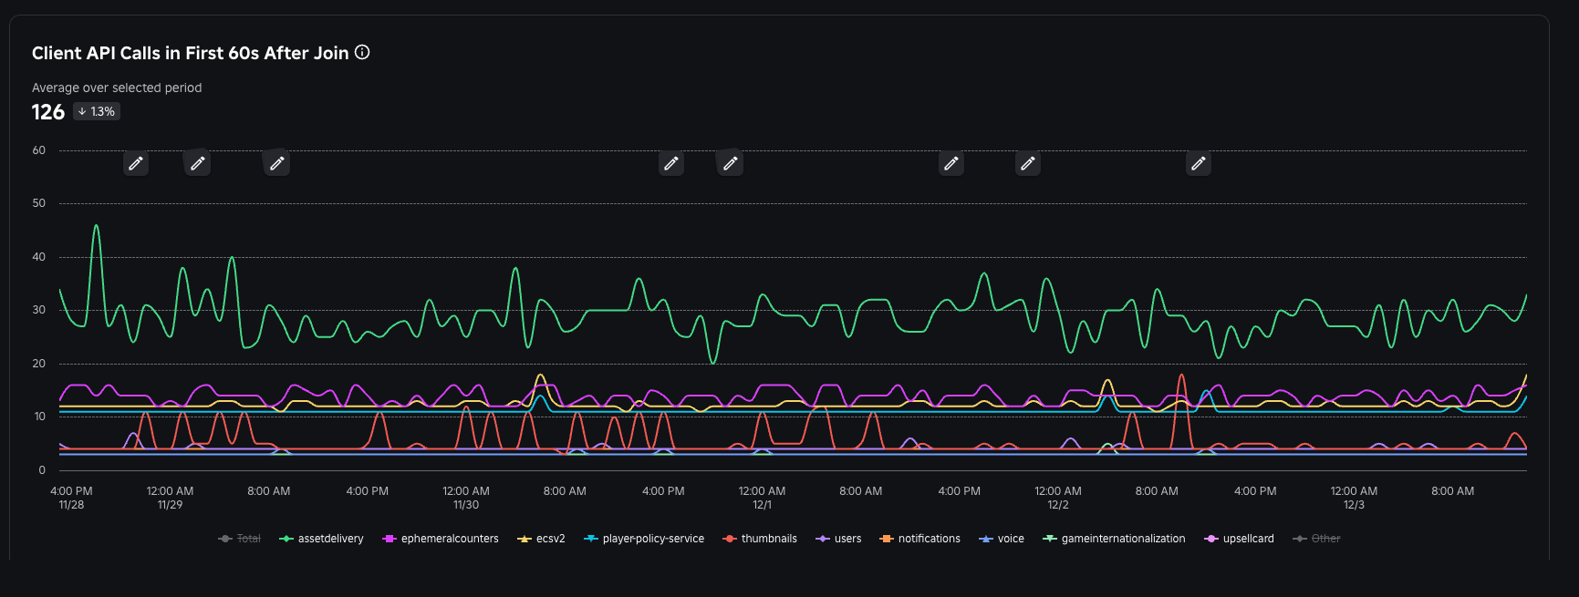The width and height of the screenshot is (1579, 597).
Task: Click the 50 y-axis label
Action: (39, 203)
